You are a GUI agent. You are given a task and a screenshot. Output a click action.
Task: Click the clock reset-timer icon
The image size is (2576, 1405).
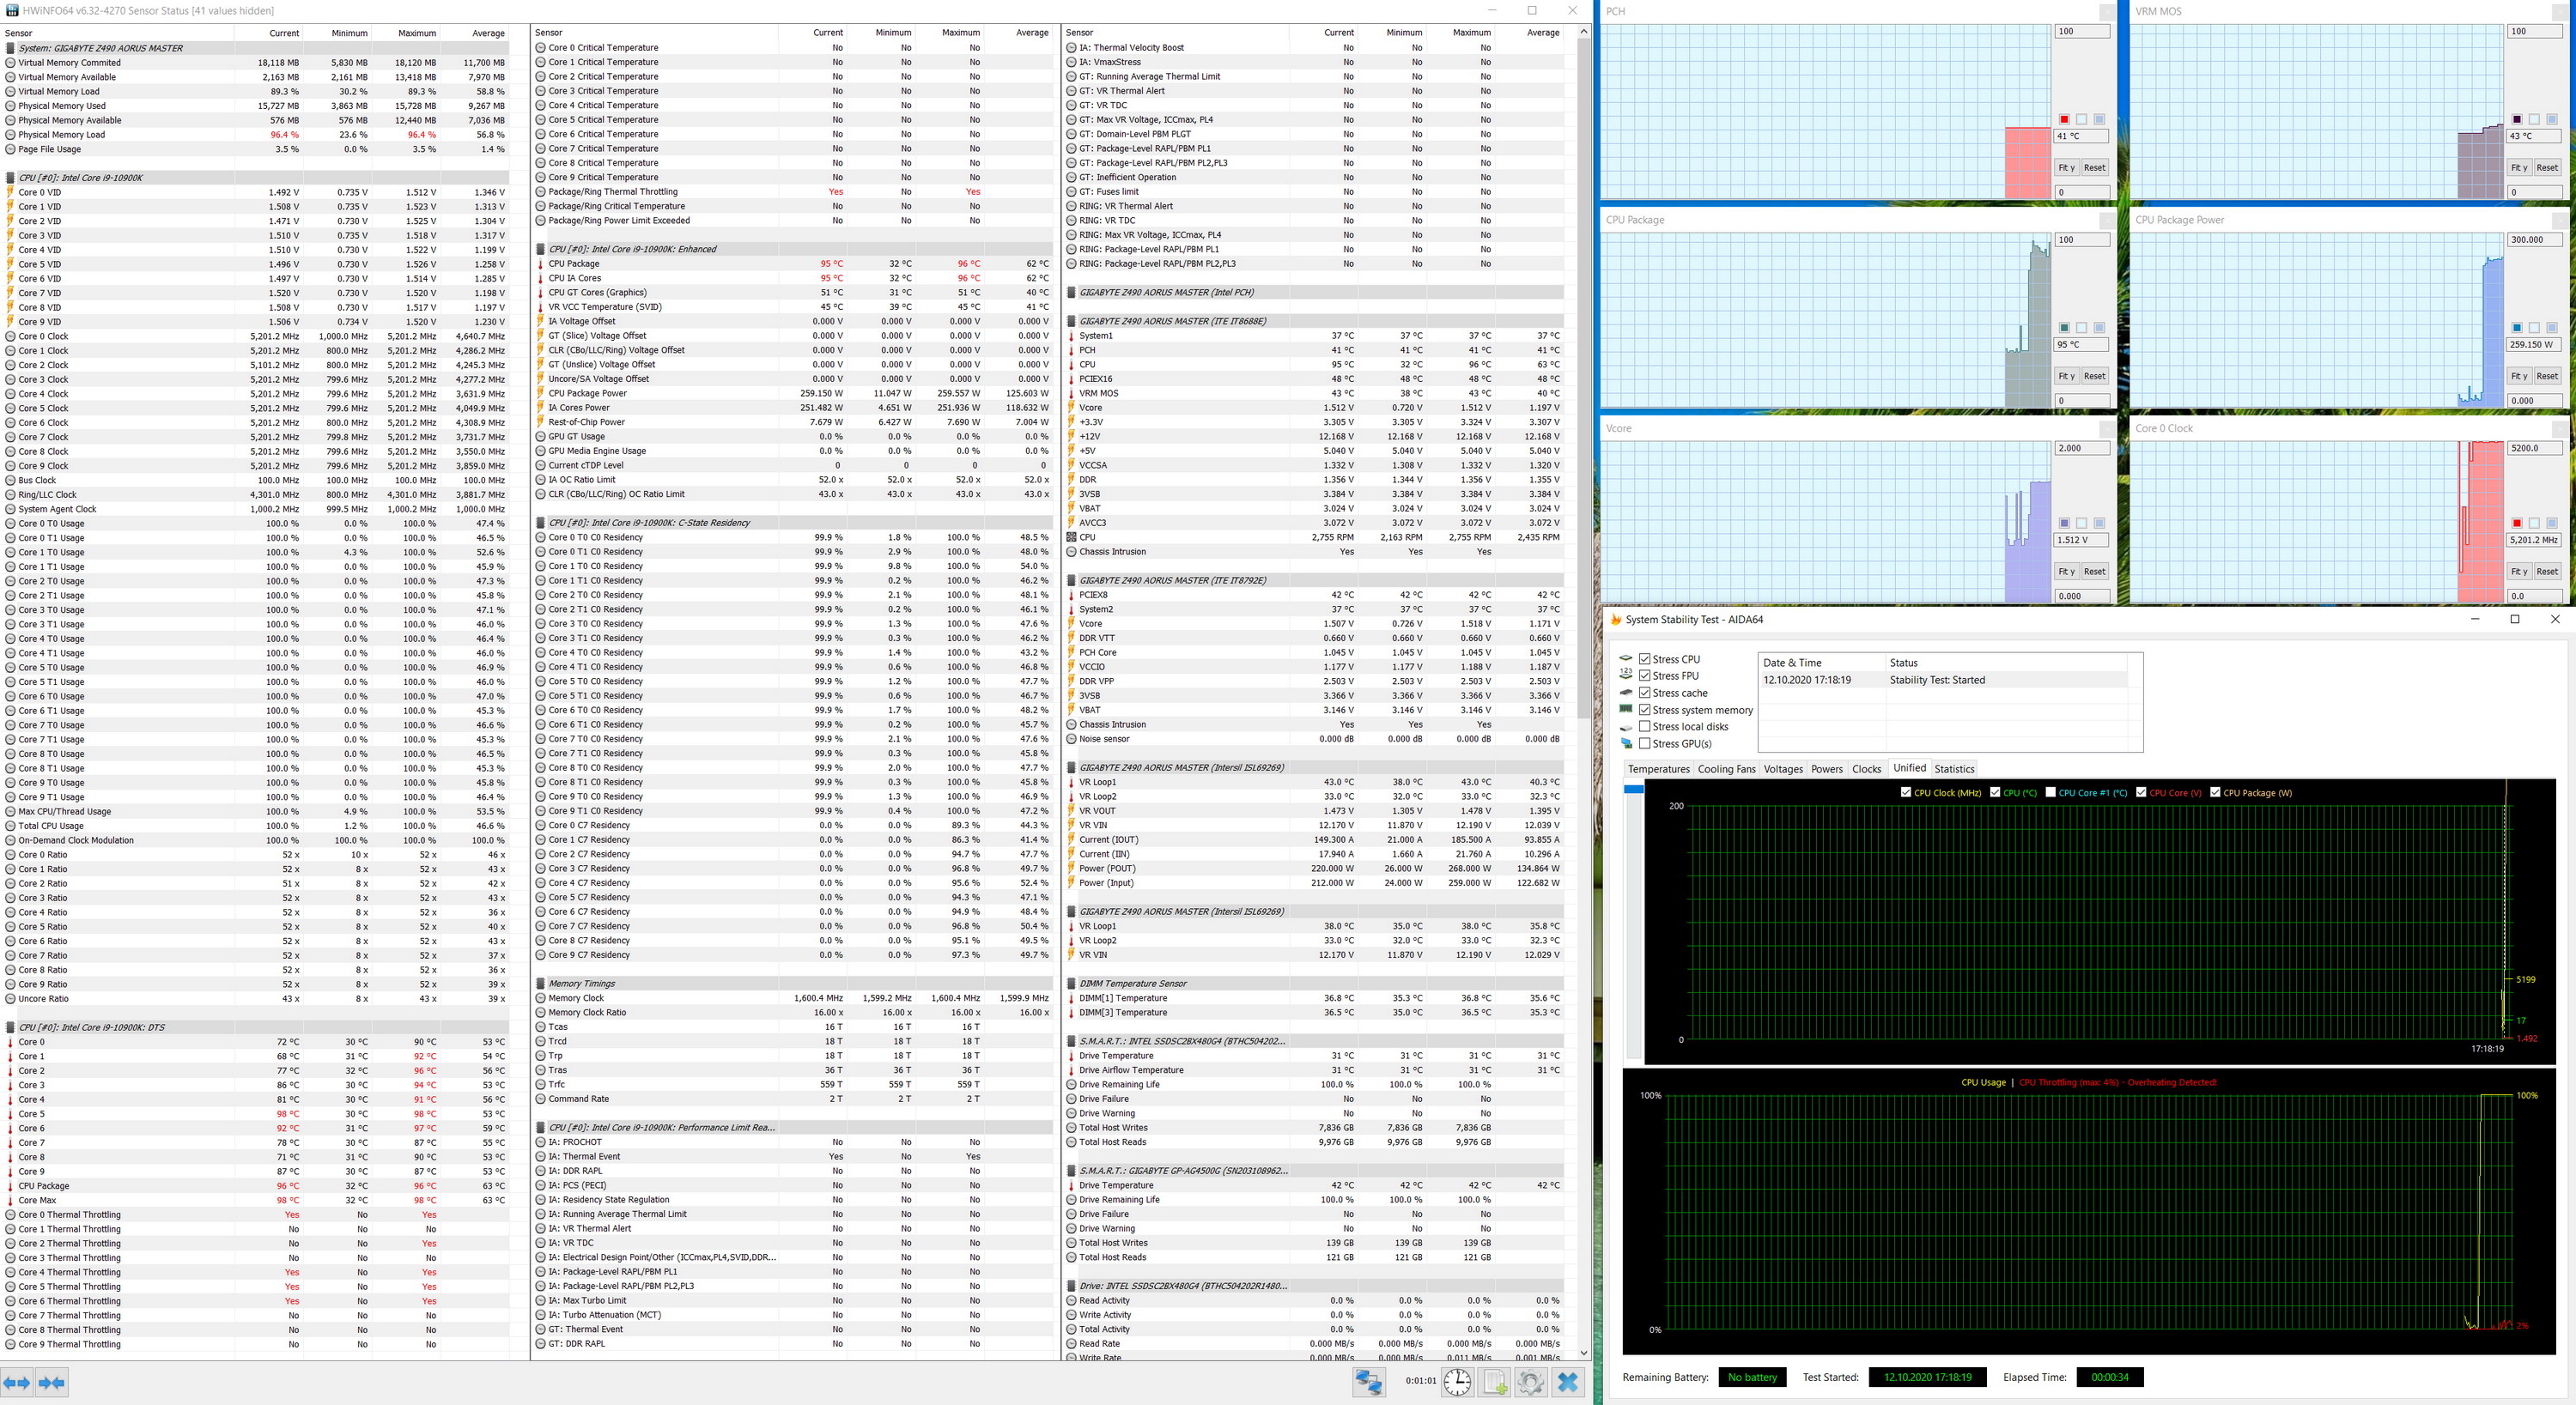point(1457,1382)
